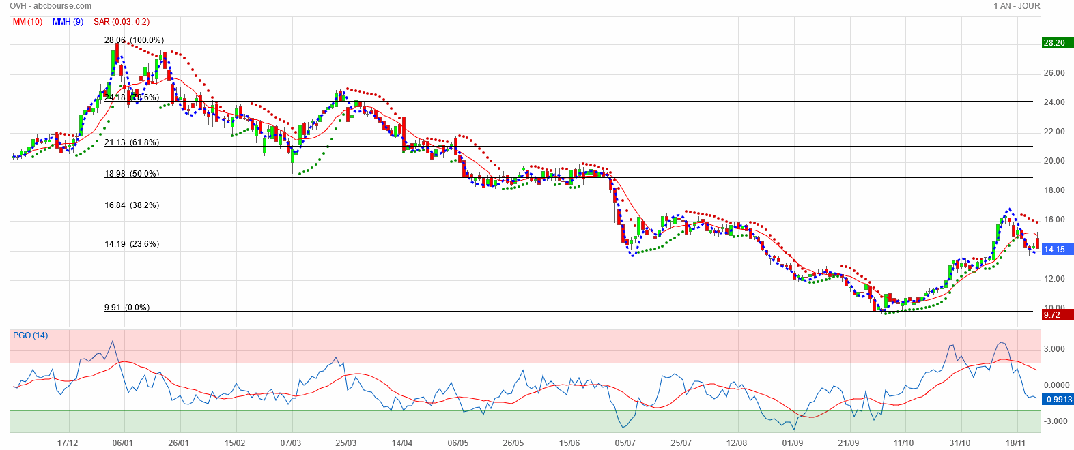Click the 06/05 date on time axis
Screen dimensions: 1074x450
pos(457,442)
